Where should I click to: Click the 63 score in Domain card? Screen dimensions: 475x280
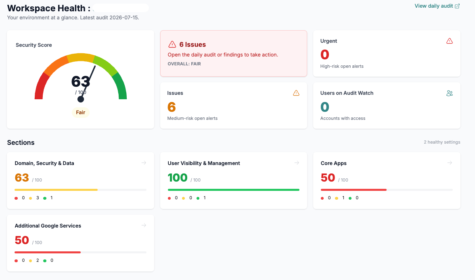[x=22, y=178]
